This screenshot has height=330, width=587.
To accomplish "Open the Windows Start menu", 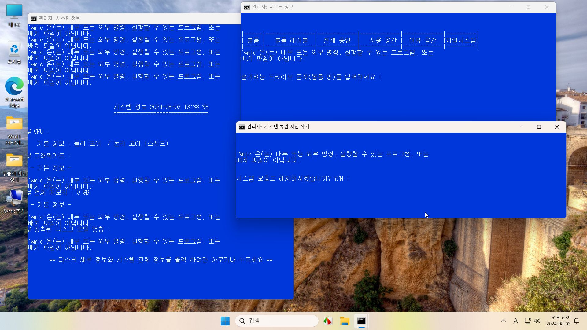I will click(x=225, y=321).
